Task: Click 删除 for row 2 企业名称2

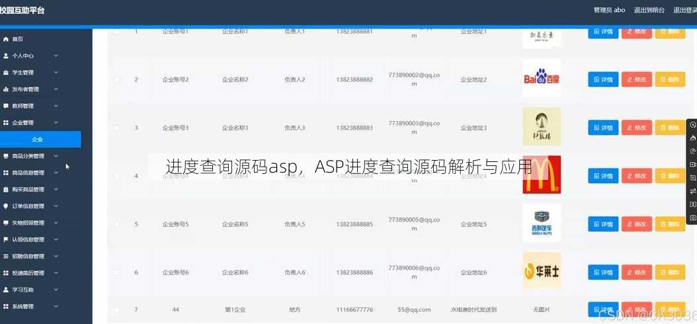Action: pyautogui.click(x=671, y=79)
